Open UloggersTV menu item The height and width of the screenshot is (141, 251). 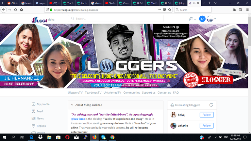click(x=75, y=93)
